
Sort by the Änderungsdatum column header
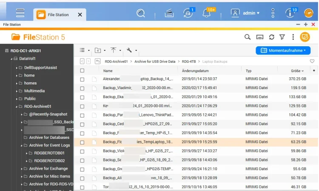(195, 71)
